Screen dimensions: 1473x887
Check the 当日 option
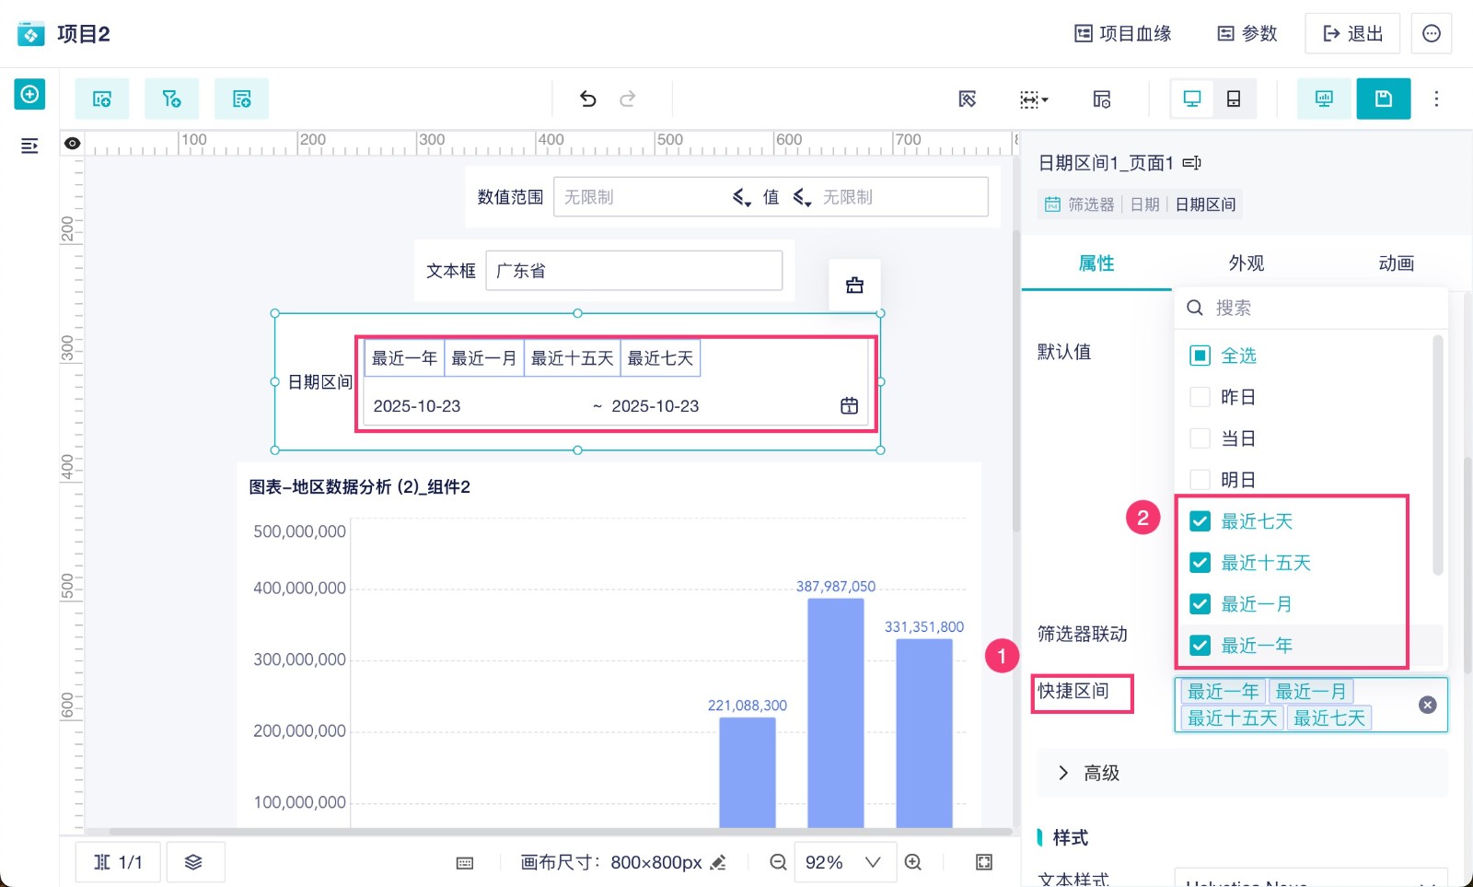pyautogui.click(x=1200, y=438)
